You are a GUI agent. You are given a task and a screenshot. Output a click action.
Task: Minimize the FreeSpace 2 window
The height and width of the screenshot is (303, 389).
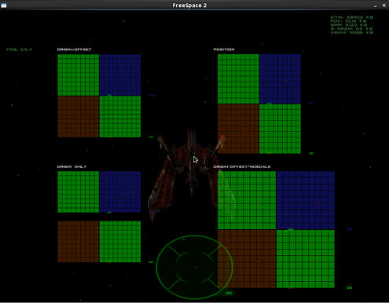[x=375, y=5]
